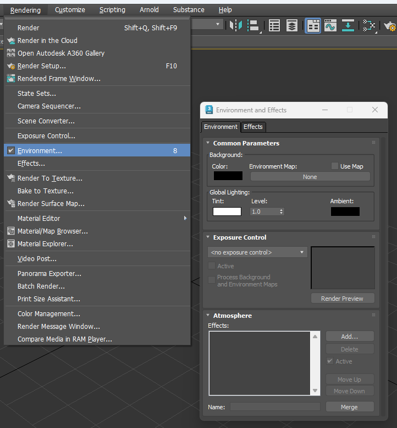Click the Delete button in Atmosphere
The width and height of the screenshot is (397, 428).
[x=350, y=349]
